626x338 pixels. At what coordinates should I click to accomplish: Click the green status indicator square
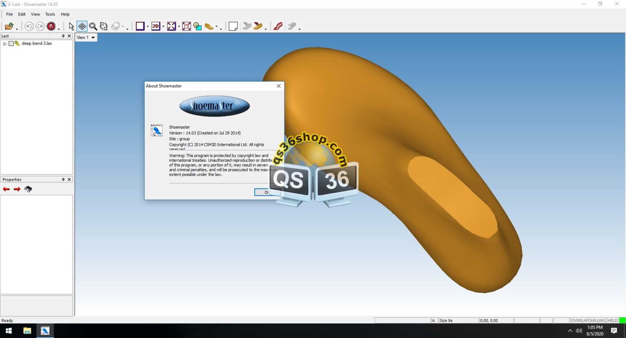(622, 320)
